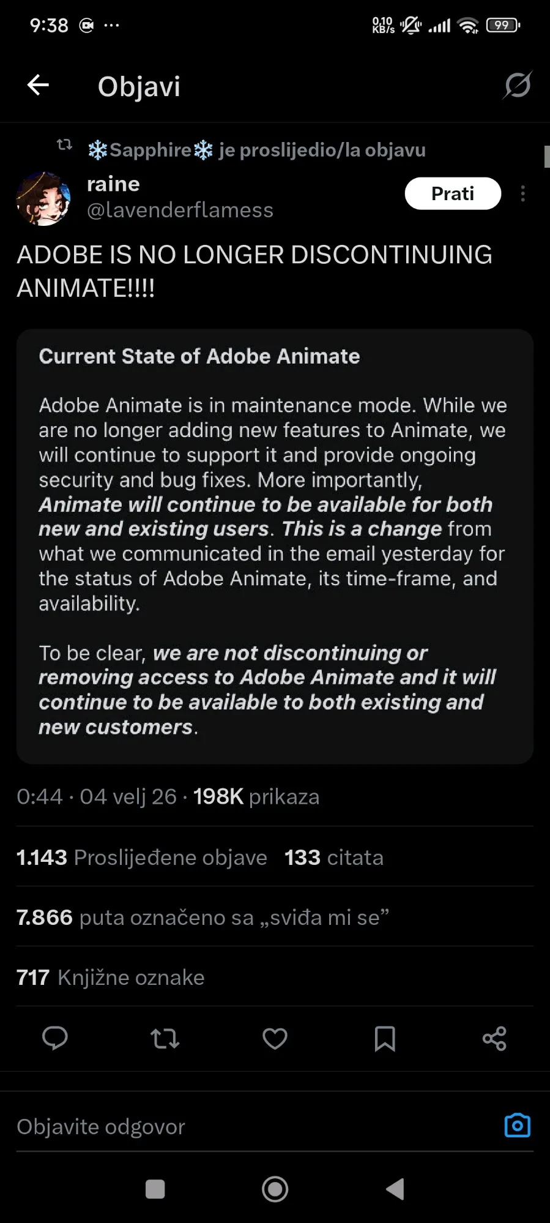Like the post with heart icon
Screen dimensions: 550x1223
[x=275, y=1038]
